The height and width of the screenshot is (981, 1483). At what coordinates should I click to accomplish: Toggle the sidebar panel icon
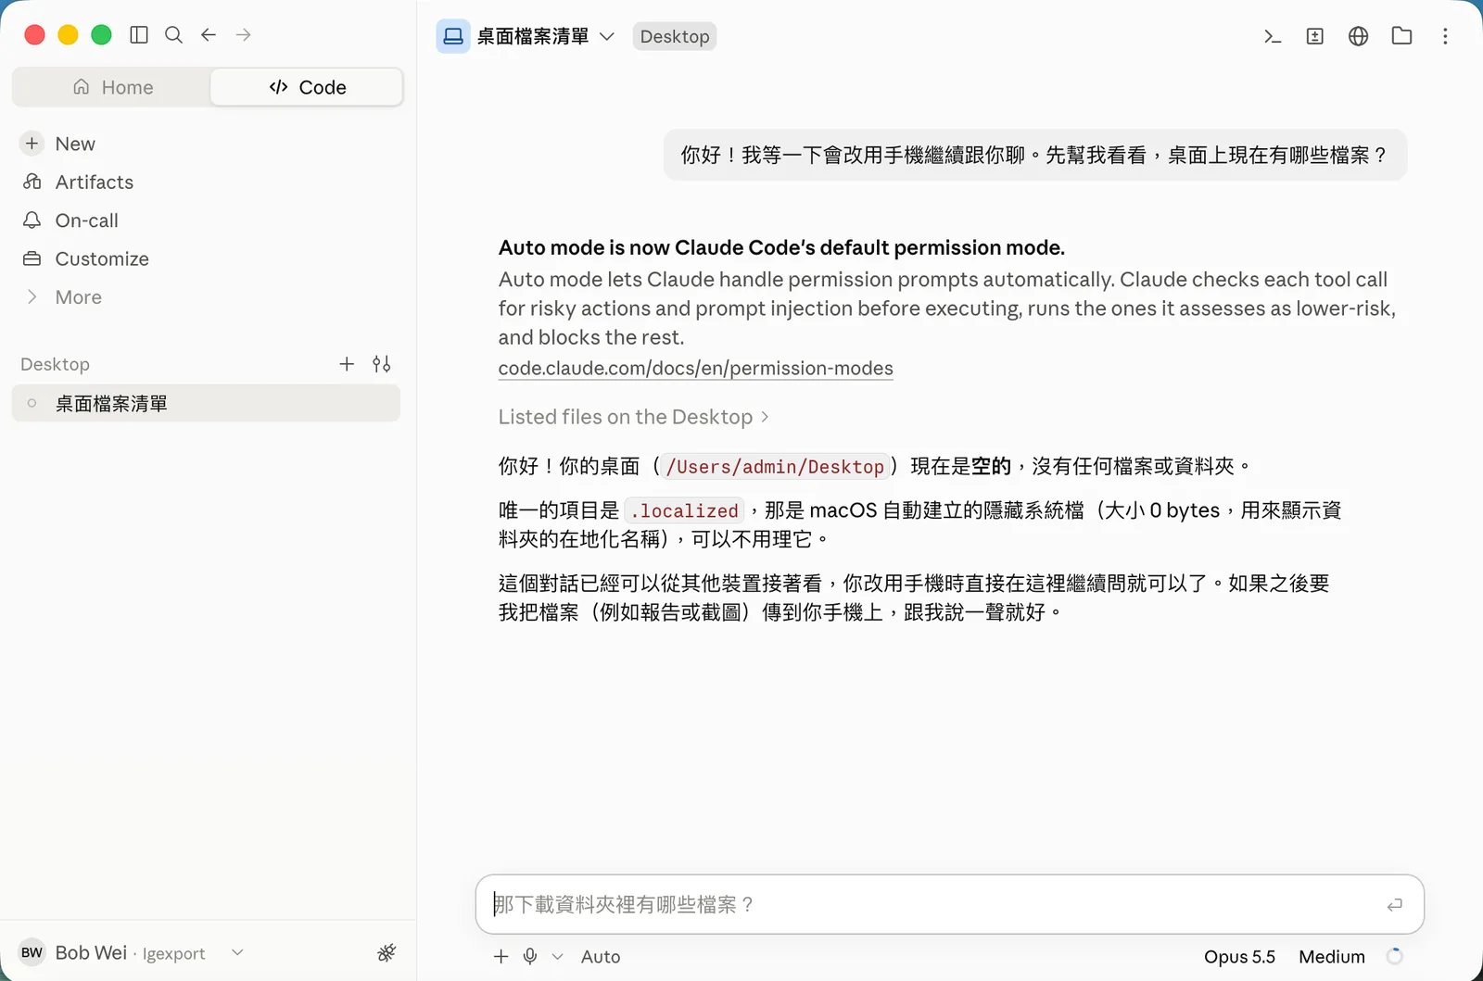click(x=139, y=35)
